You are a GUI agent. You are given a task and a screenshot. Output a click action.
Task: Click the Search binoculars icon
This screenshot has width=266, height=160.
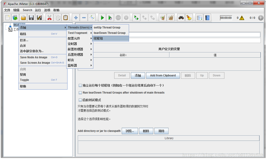(x=181, y=18)
